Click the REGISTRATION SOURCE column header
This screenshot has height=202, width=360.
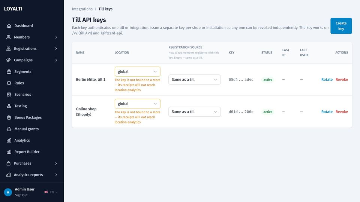coord(185,47)
